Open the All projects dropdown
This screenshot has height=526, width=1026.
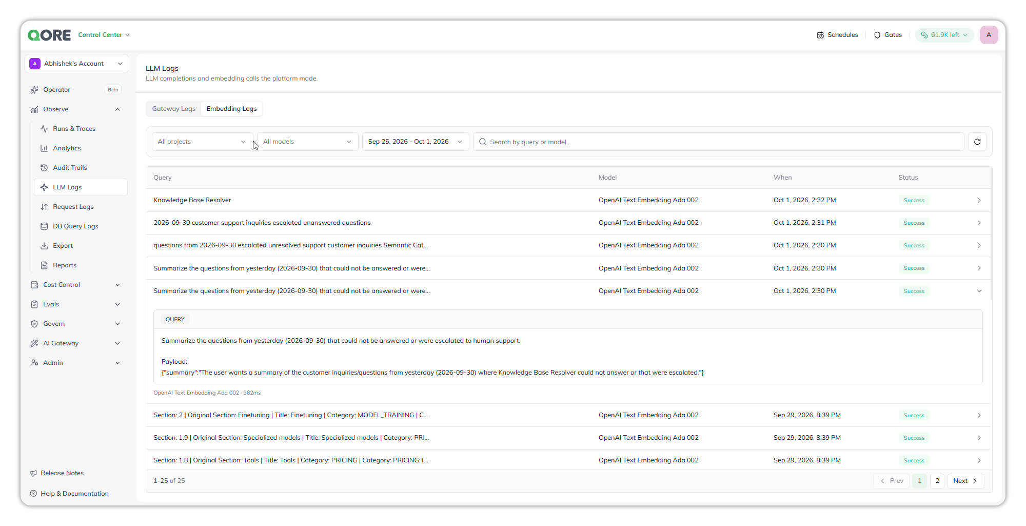202,142
